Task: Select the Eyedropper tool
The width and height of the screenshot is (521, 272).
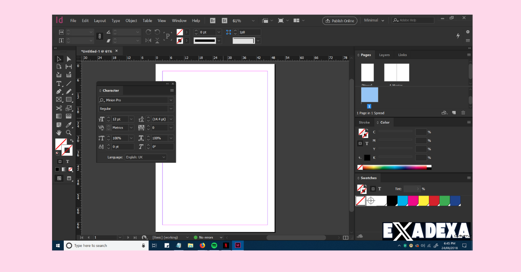Action: pos(69,125)
